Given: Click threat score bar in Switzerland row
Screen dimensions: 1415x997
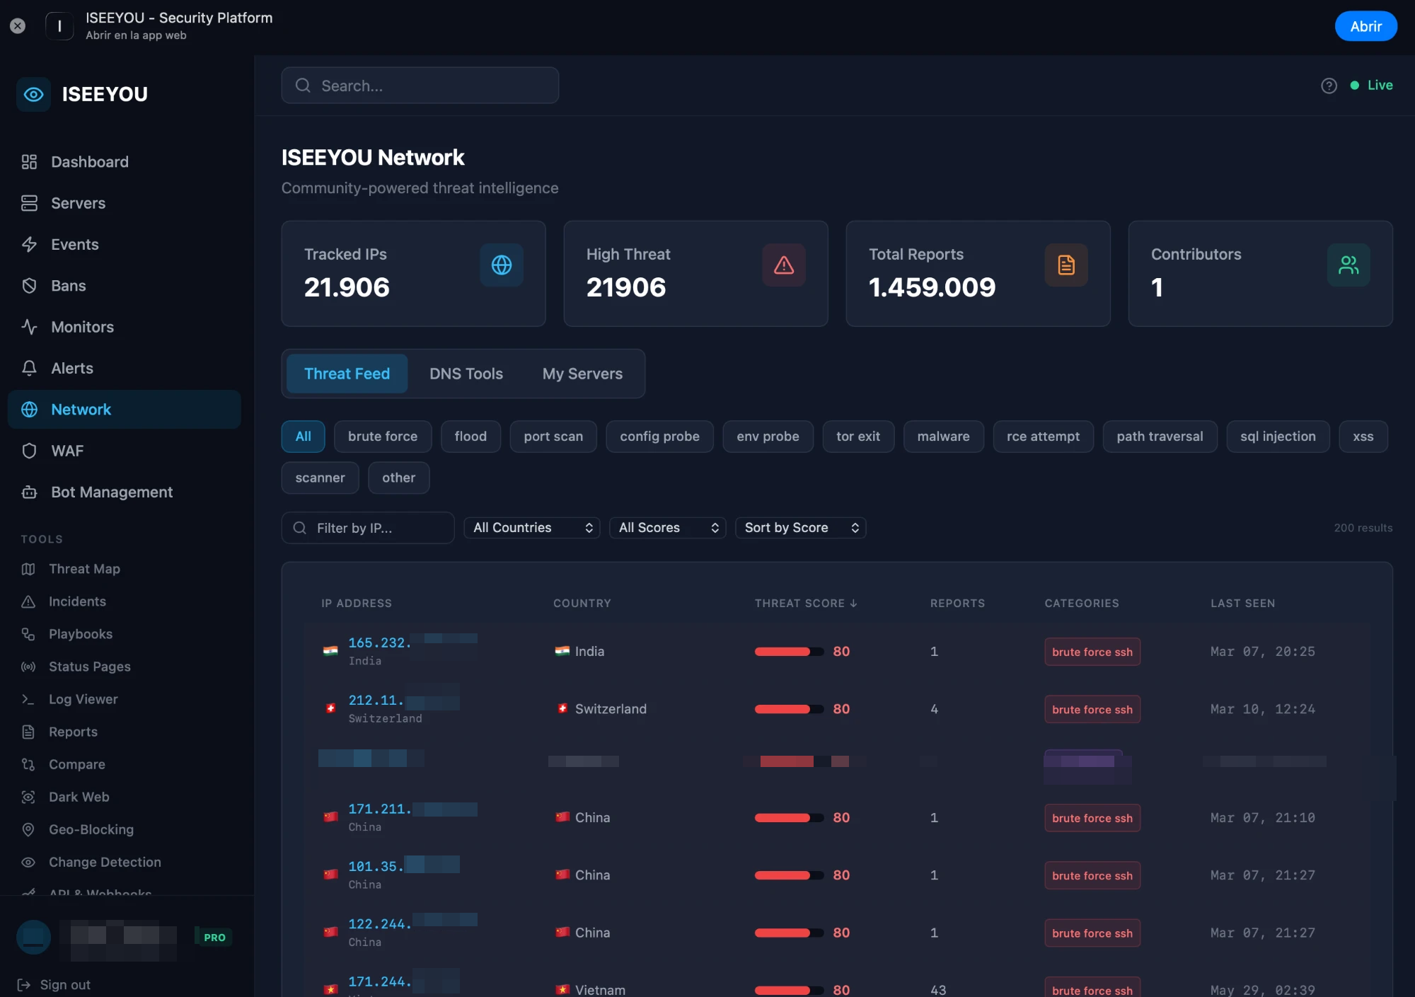Looking at the screenshot, I should click(x=789, y=709).
